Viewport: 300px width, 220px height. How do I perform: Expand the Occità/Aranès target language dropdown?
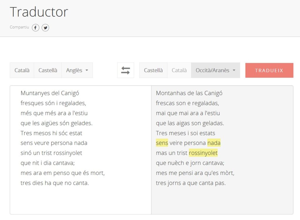tap(215, 70)
